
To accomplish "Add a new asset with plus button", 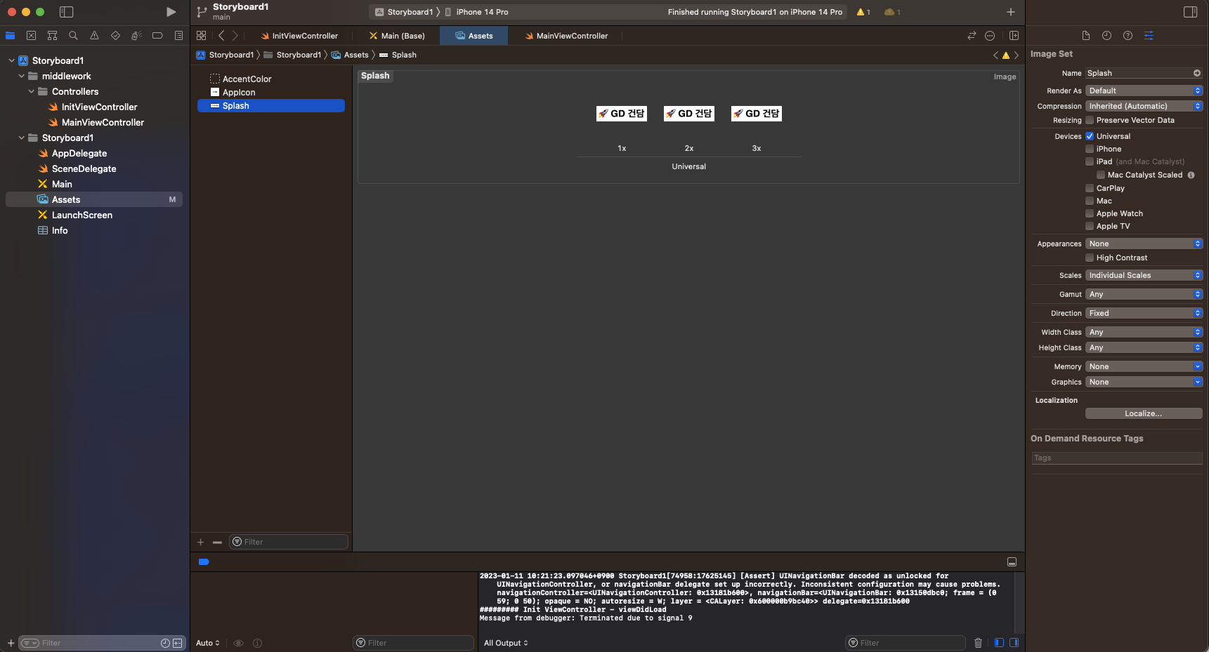I will point(200,542).
